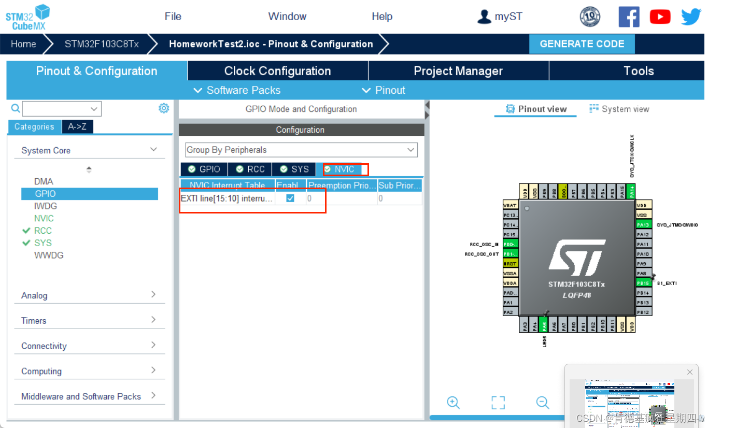
Task: Click the 10-year anniversary badge icon
Action: point(589,17)
